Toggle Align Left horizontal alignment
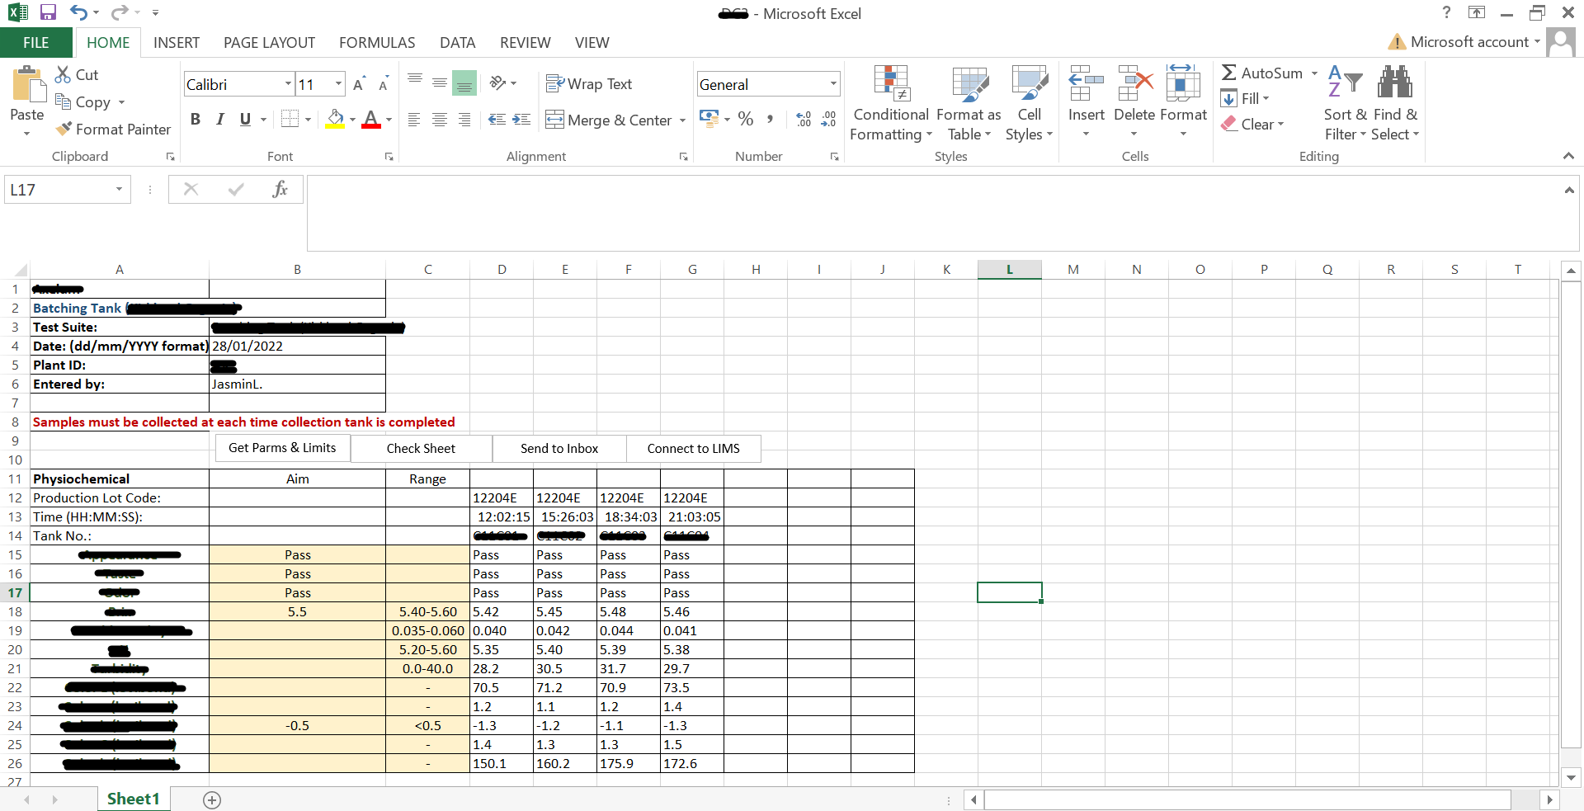1584x811 pixels. [x=414, y=120]
